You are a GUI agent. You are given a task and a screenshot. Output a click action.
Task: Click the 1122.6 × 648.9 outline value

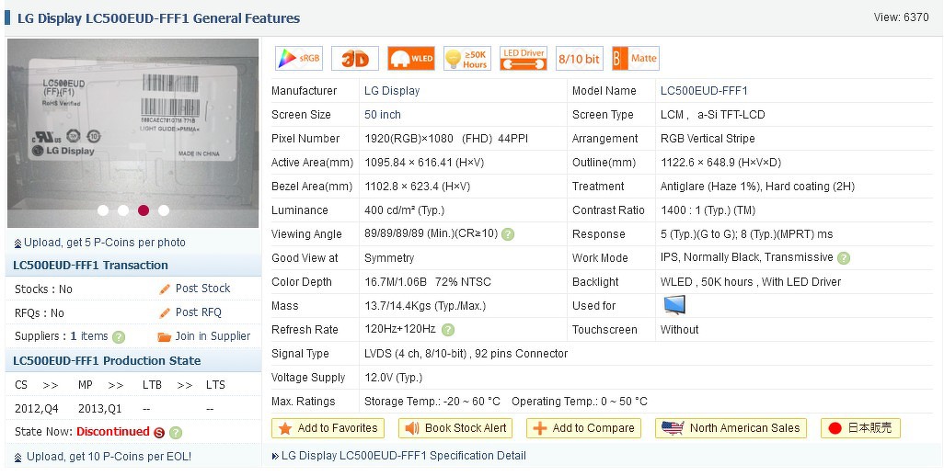pyautogui.click(x=720, y=163)
